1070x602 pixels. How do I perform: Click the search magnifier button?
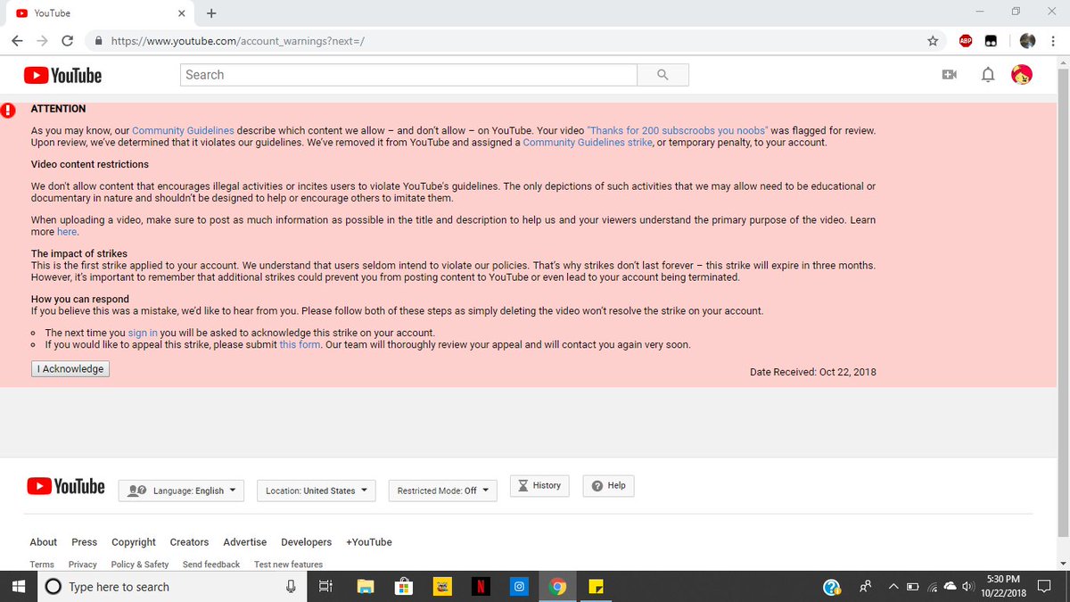click(663, 75)
